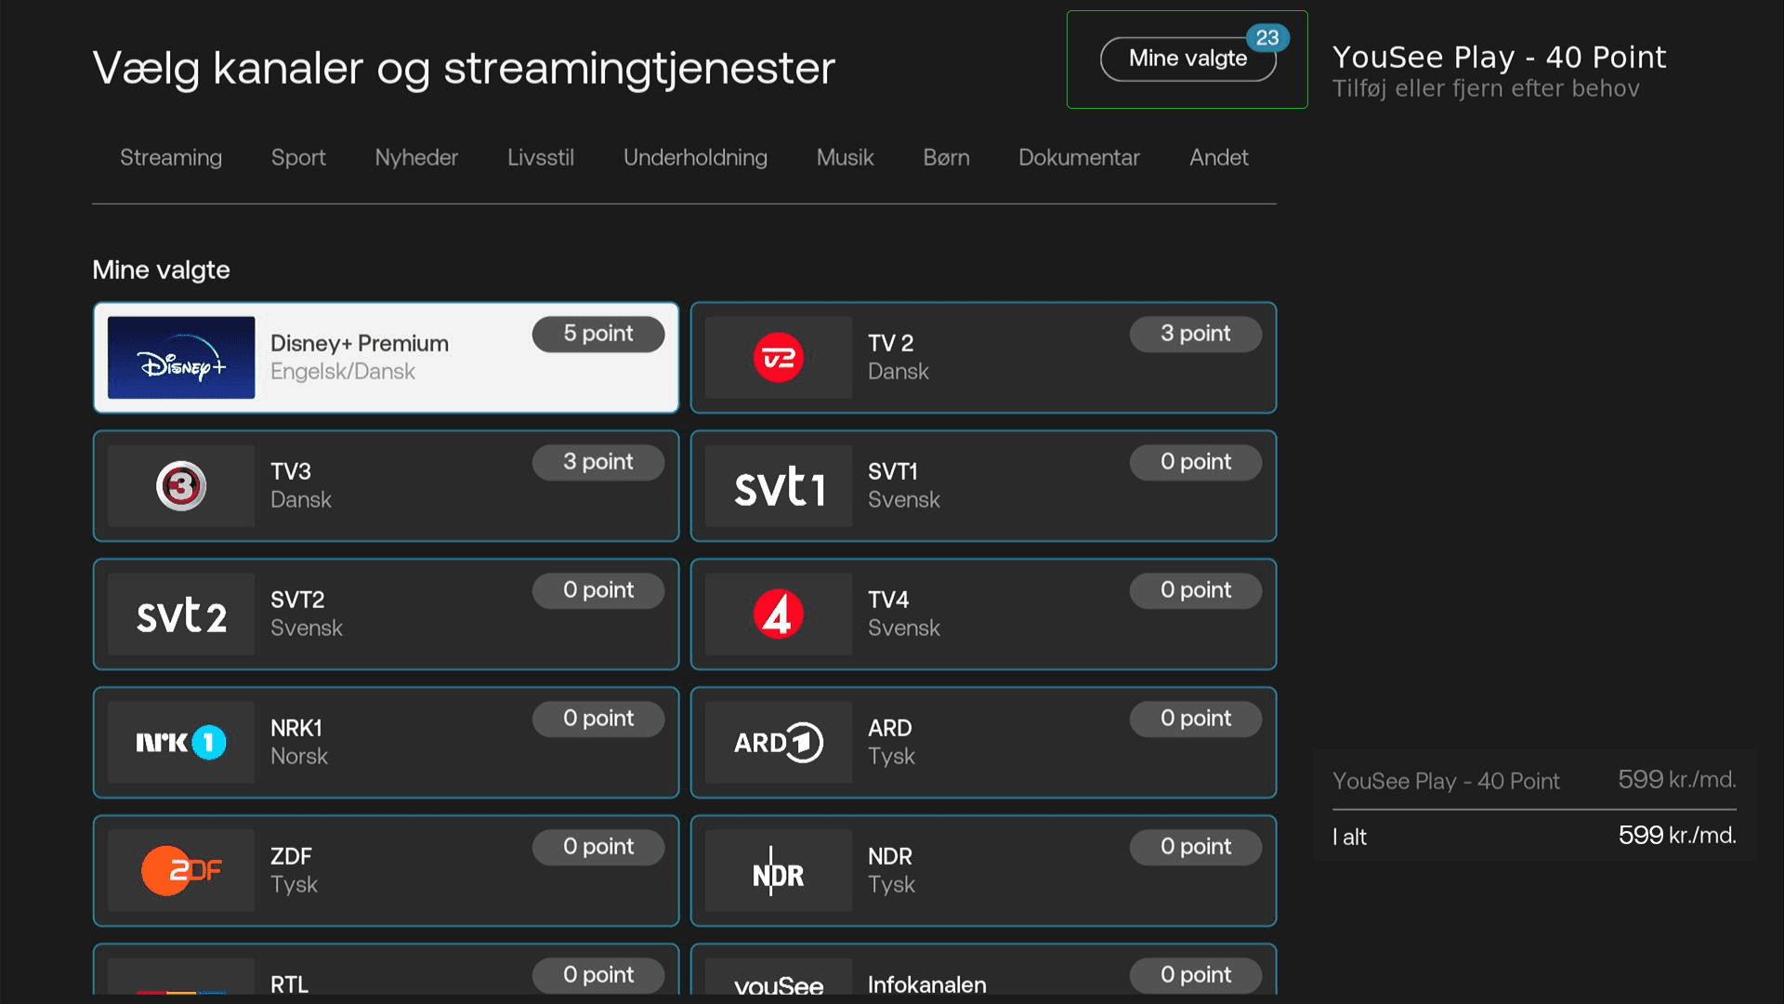The image size is (1784, 1004).
Task: Open the Mine valgte selection button
Action: coord(1187,59)
